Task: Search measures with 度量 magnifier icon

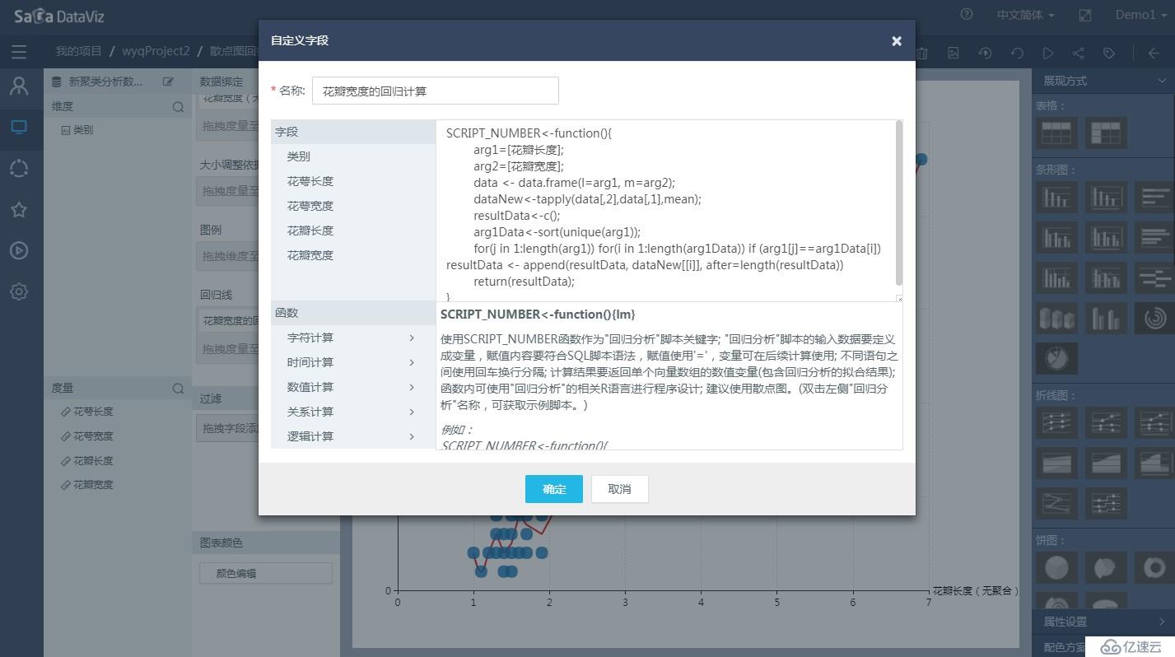Action: pos(178,388)
